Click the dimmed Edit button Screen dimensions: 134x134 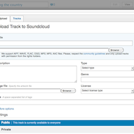pyautogui.click(x=115, y=5)
